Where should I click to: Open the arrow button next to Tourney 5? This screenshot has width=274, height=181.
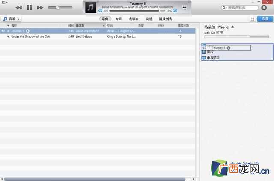coord(27,31)
